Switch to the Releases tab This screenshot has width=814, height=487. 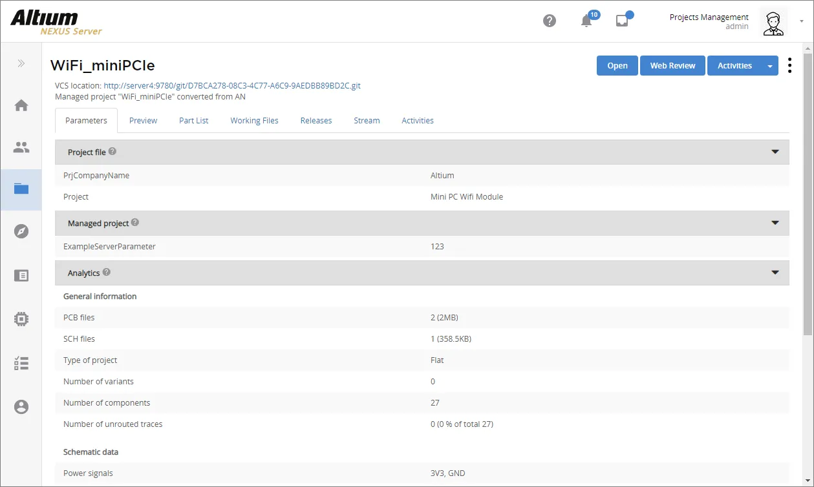(x=316, y=121)
